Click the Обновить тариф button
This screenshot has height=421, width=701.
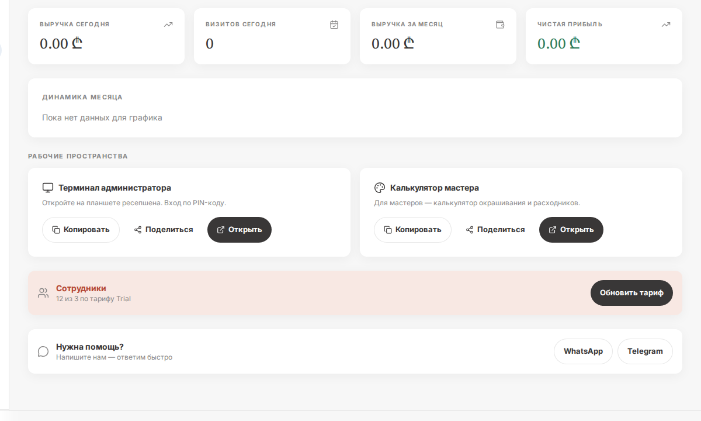pyautogui.click(x=631, y=293)
